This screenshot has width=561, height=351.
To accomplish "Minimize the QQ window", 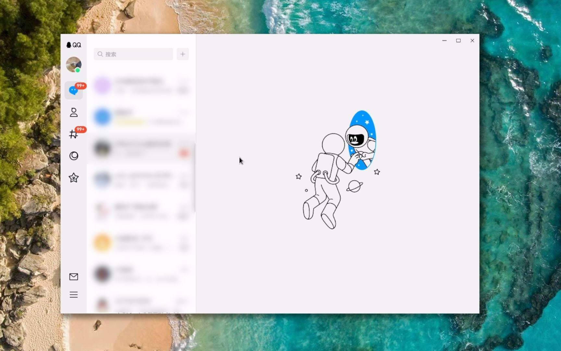I will click(444, 41).
